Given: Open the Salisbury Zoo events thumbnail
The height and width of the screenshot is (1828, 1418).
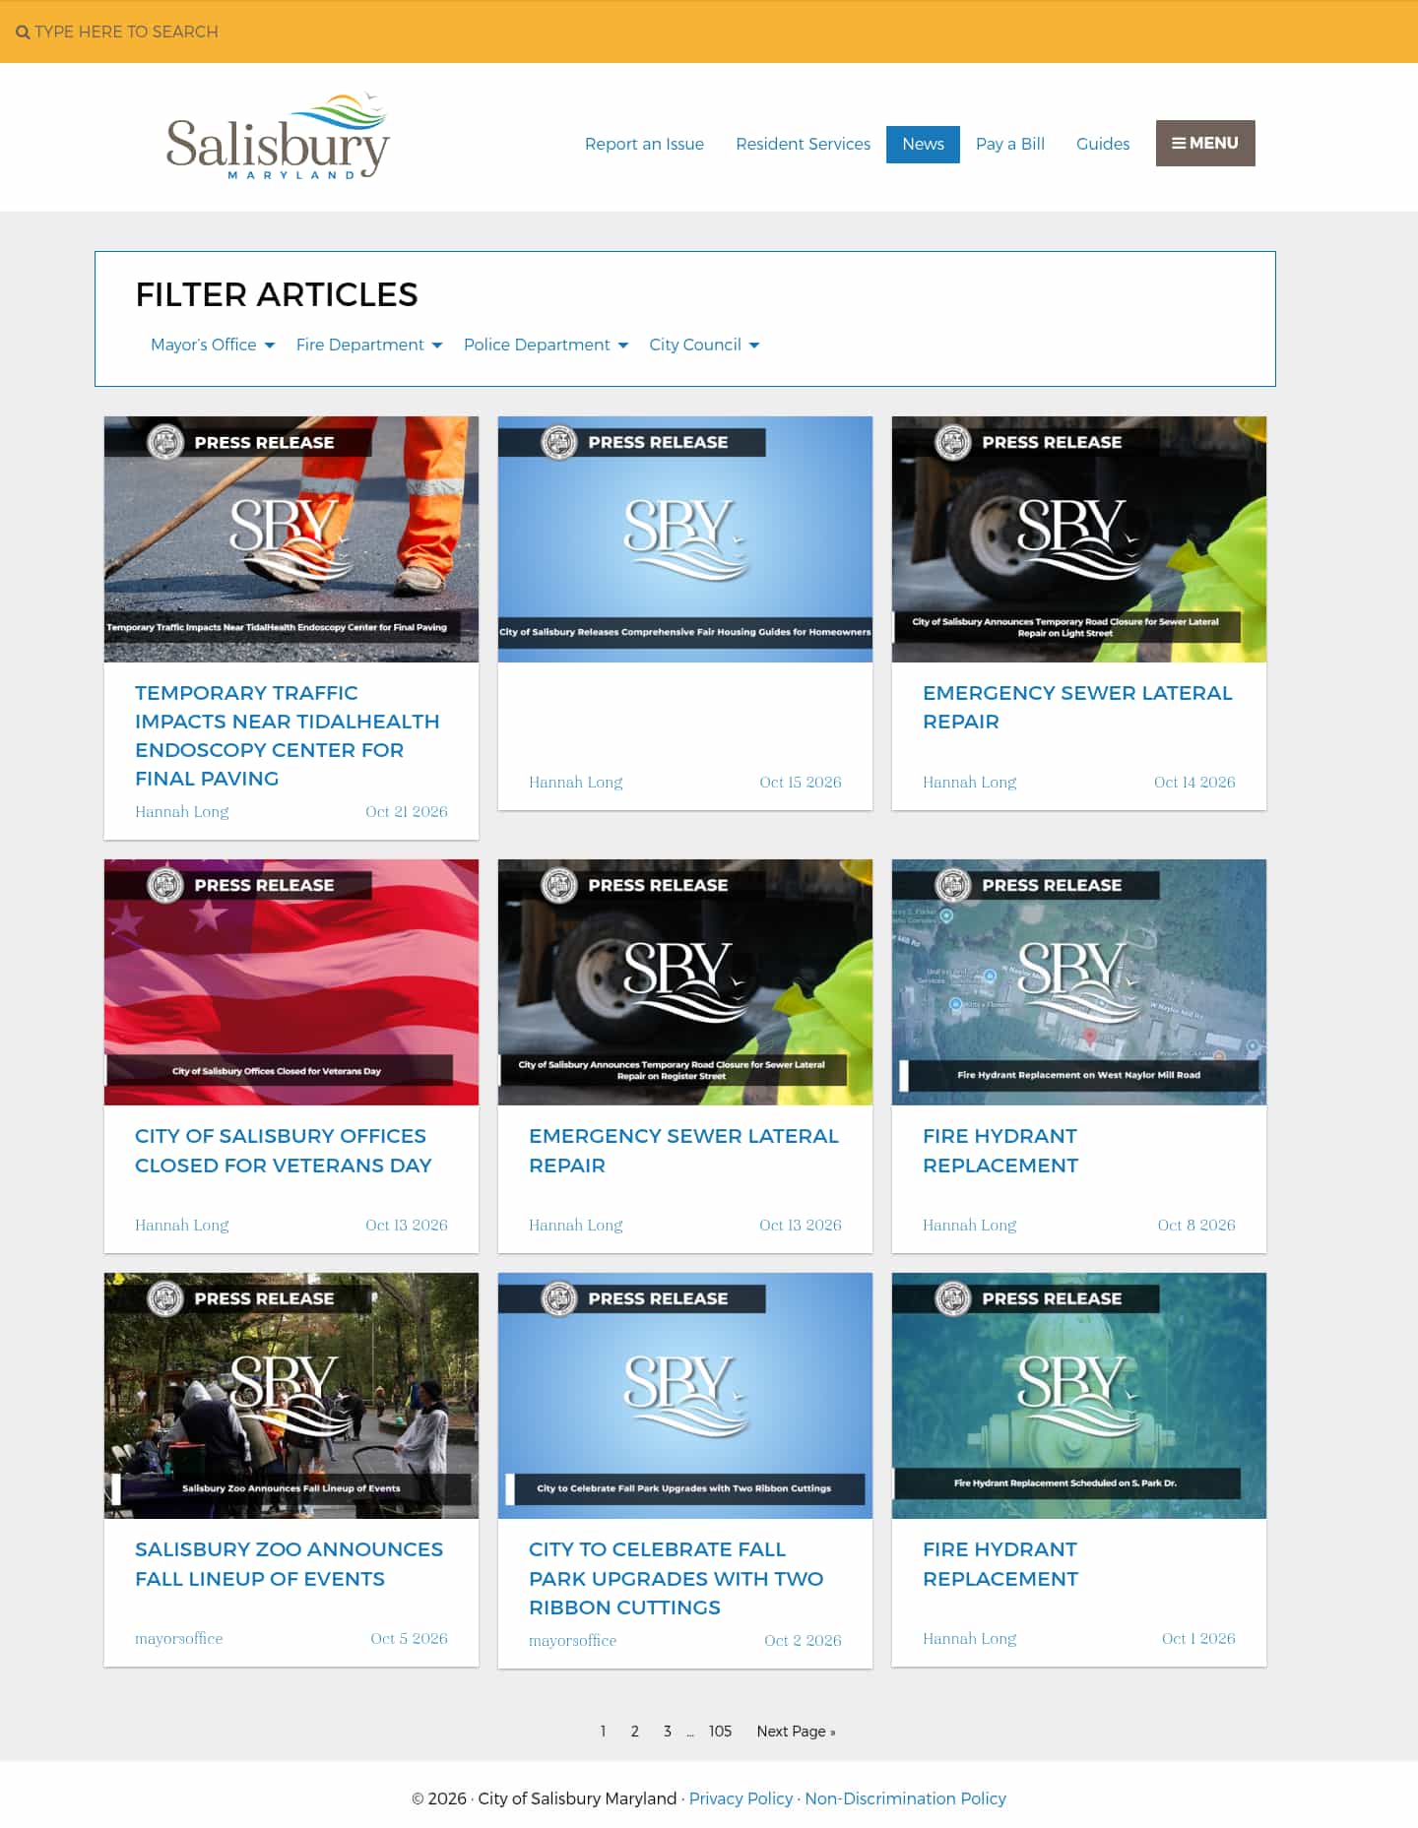Looking at the screenshot, I should coord(291,1395).
